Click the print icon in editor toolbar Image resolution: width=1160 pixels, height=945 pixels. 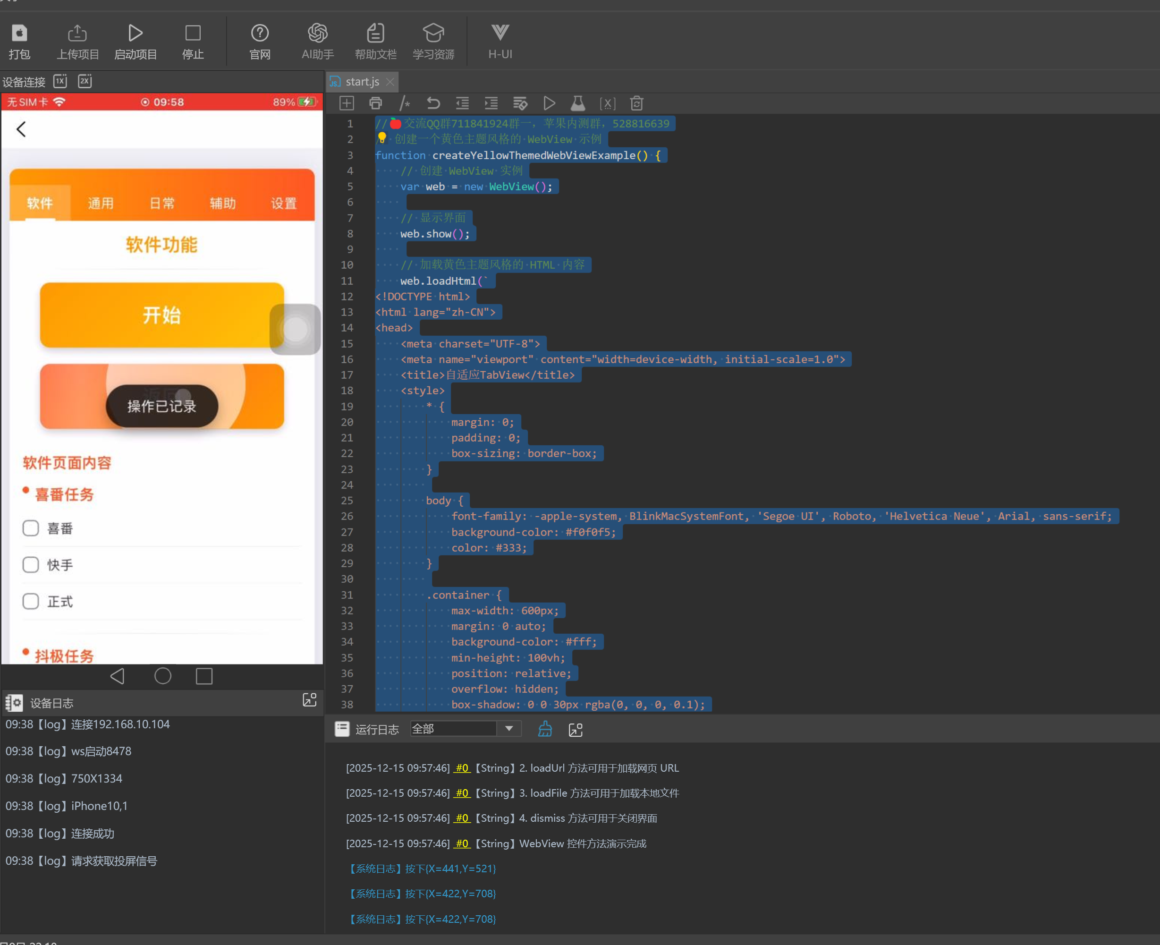(375, 103)
